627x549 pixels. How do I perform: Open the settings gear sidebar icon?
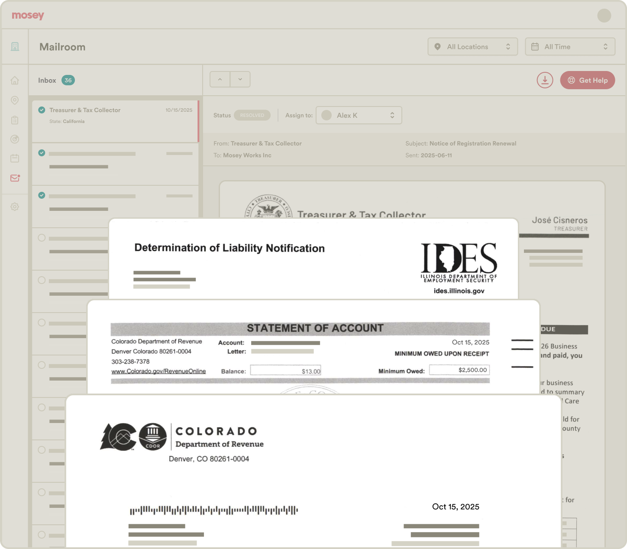coord(15,207)
